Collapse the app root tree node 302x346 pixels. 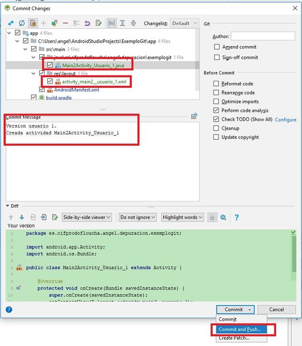pos(9,33)
